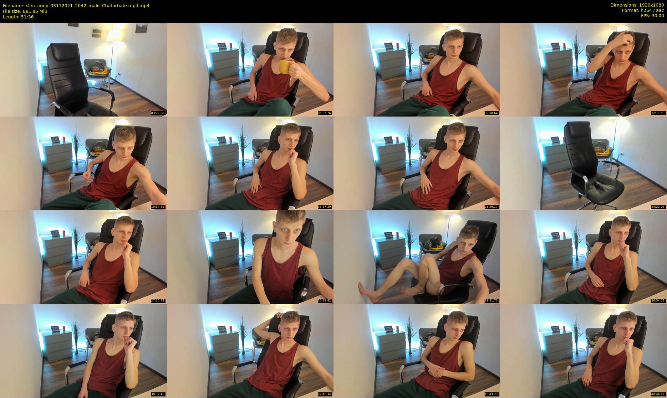The image size is (667, 398).
Task: Select the filename text line in the header
Action: [x=76, y=6]
